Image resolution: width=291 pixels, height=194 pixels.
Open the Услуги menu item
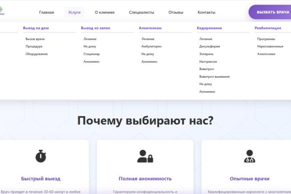click(74, 12)
